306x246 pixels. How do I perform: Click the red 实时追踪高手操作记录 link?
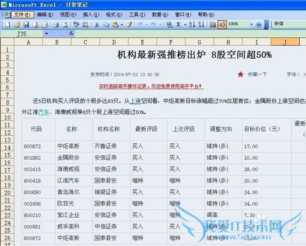pos(151,86)
